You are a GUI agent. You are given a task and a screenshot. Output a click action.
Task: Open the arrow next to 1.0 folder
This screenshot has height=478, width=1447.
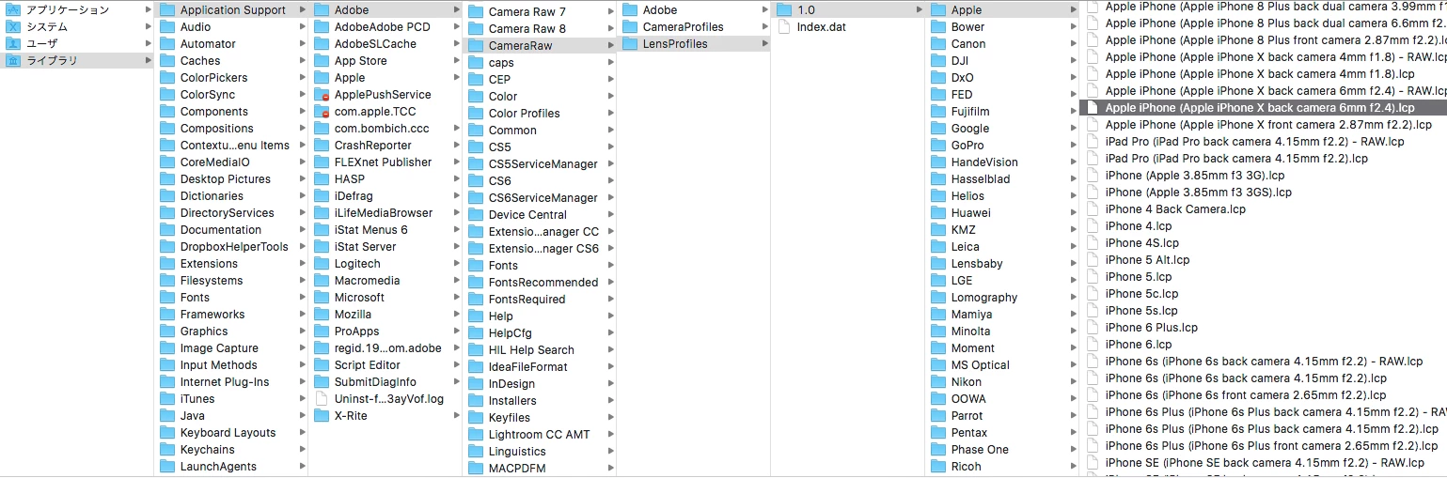(x=920, y=9)
